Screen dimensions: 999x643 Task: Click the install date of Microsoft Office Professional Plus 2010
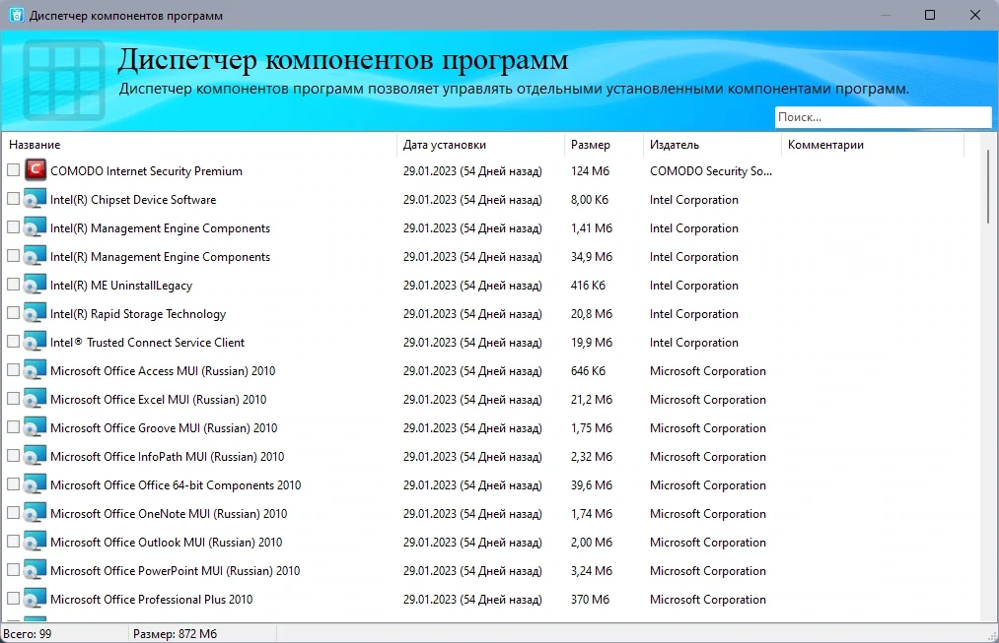(x=472, y=599)
